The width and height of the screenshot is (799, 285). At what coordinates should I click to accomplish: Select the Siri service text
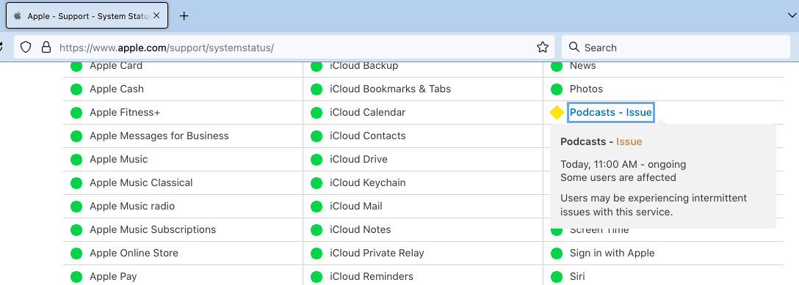pos(577,277)
